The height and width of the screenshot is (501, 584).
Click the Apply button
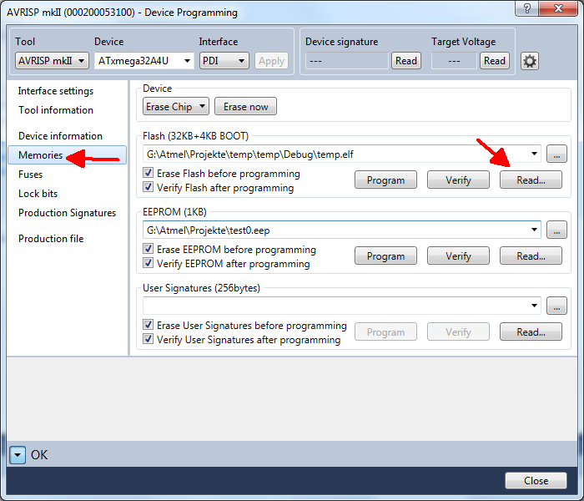click(271, 61)
